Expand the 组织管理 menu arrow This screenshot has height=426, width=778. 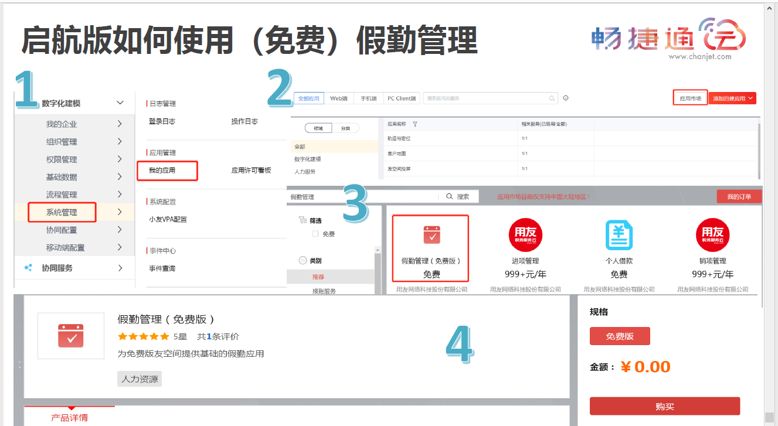tap(120, 141)
